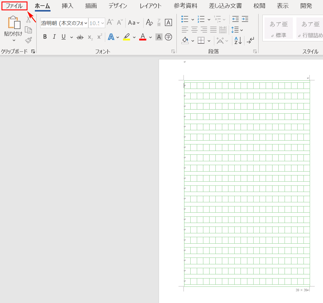Image resolution: width=323 pixels, height=303 pixels.
Task: Align text left
Action: click(185, 30)
